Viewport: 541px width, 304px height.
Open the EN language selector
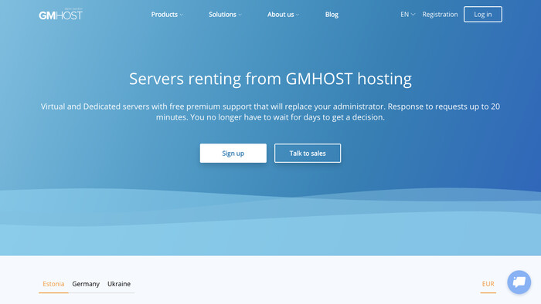(407, 15)
